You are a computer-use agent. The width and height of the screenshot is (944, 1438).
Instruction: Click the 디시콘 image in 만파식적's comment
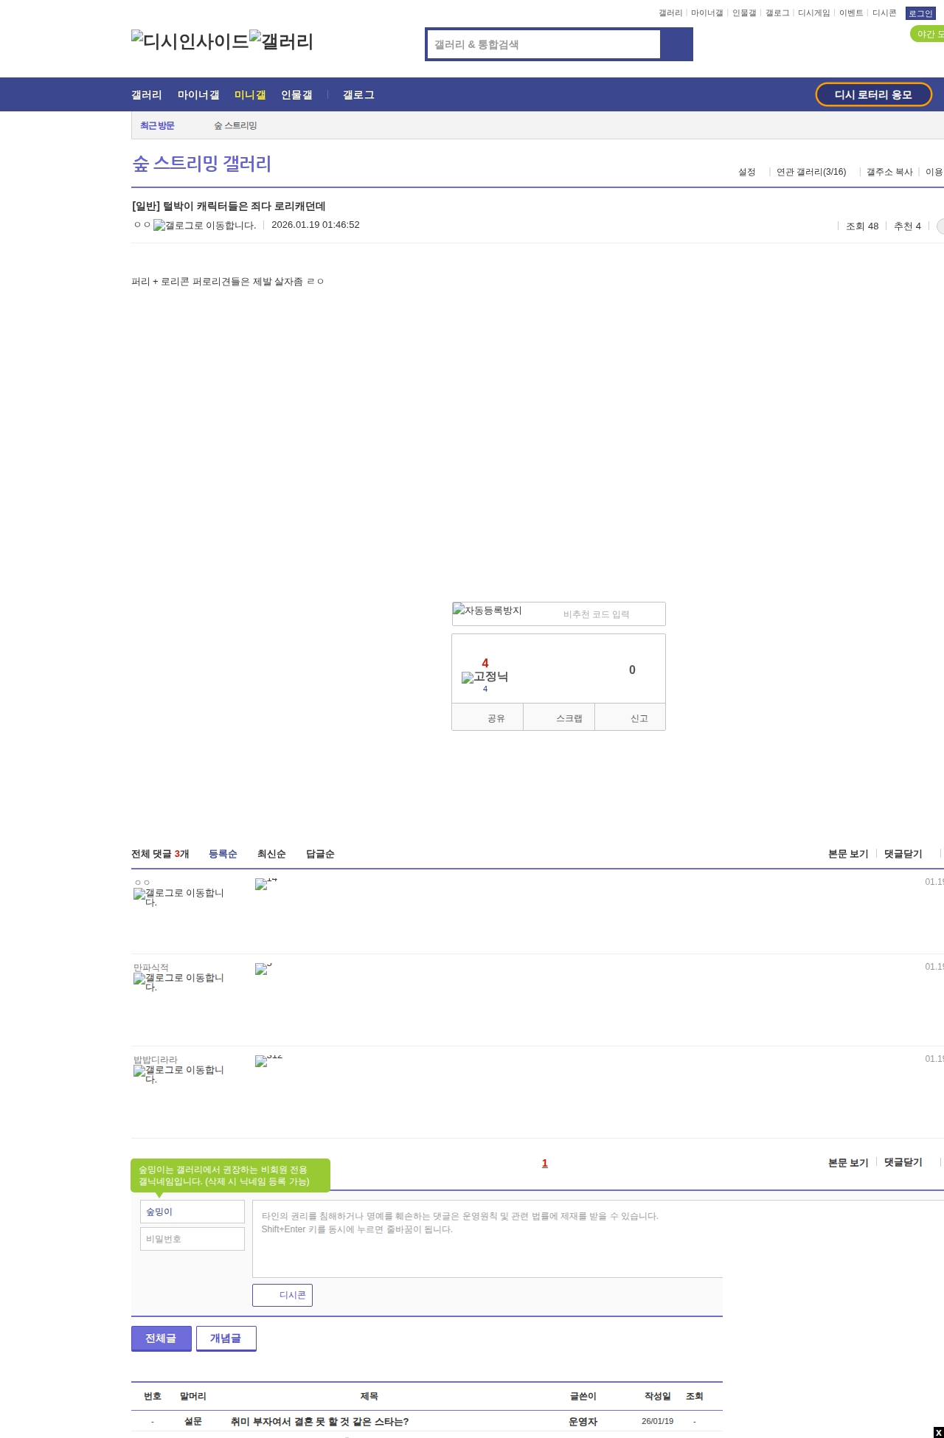(x=264, y=968)
